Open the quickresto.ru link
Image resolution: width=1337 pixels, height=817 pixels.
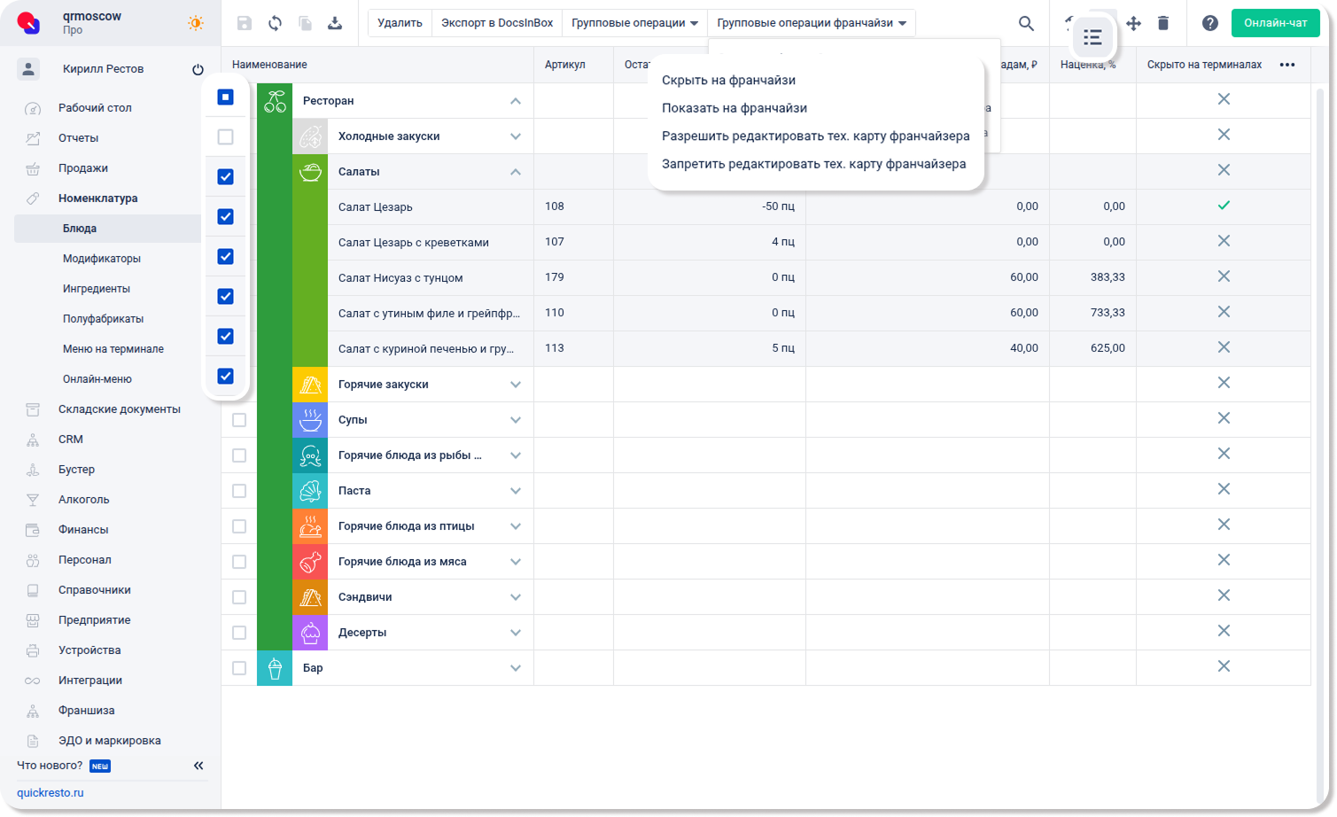tap(51, 793)
